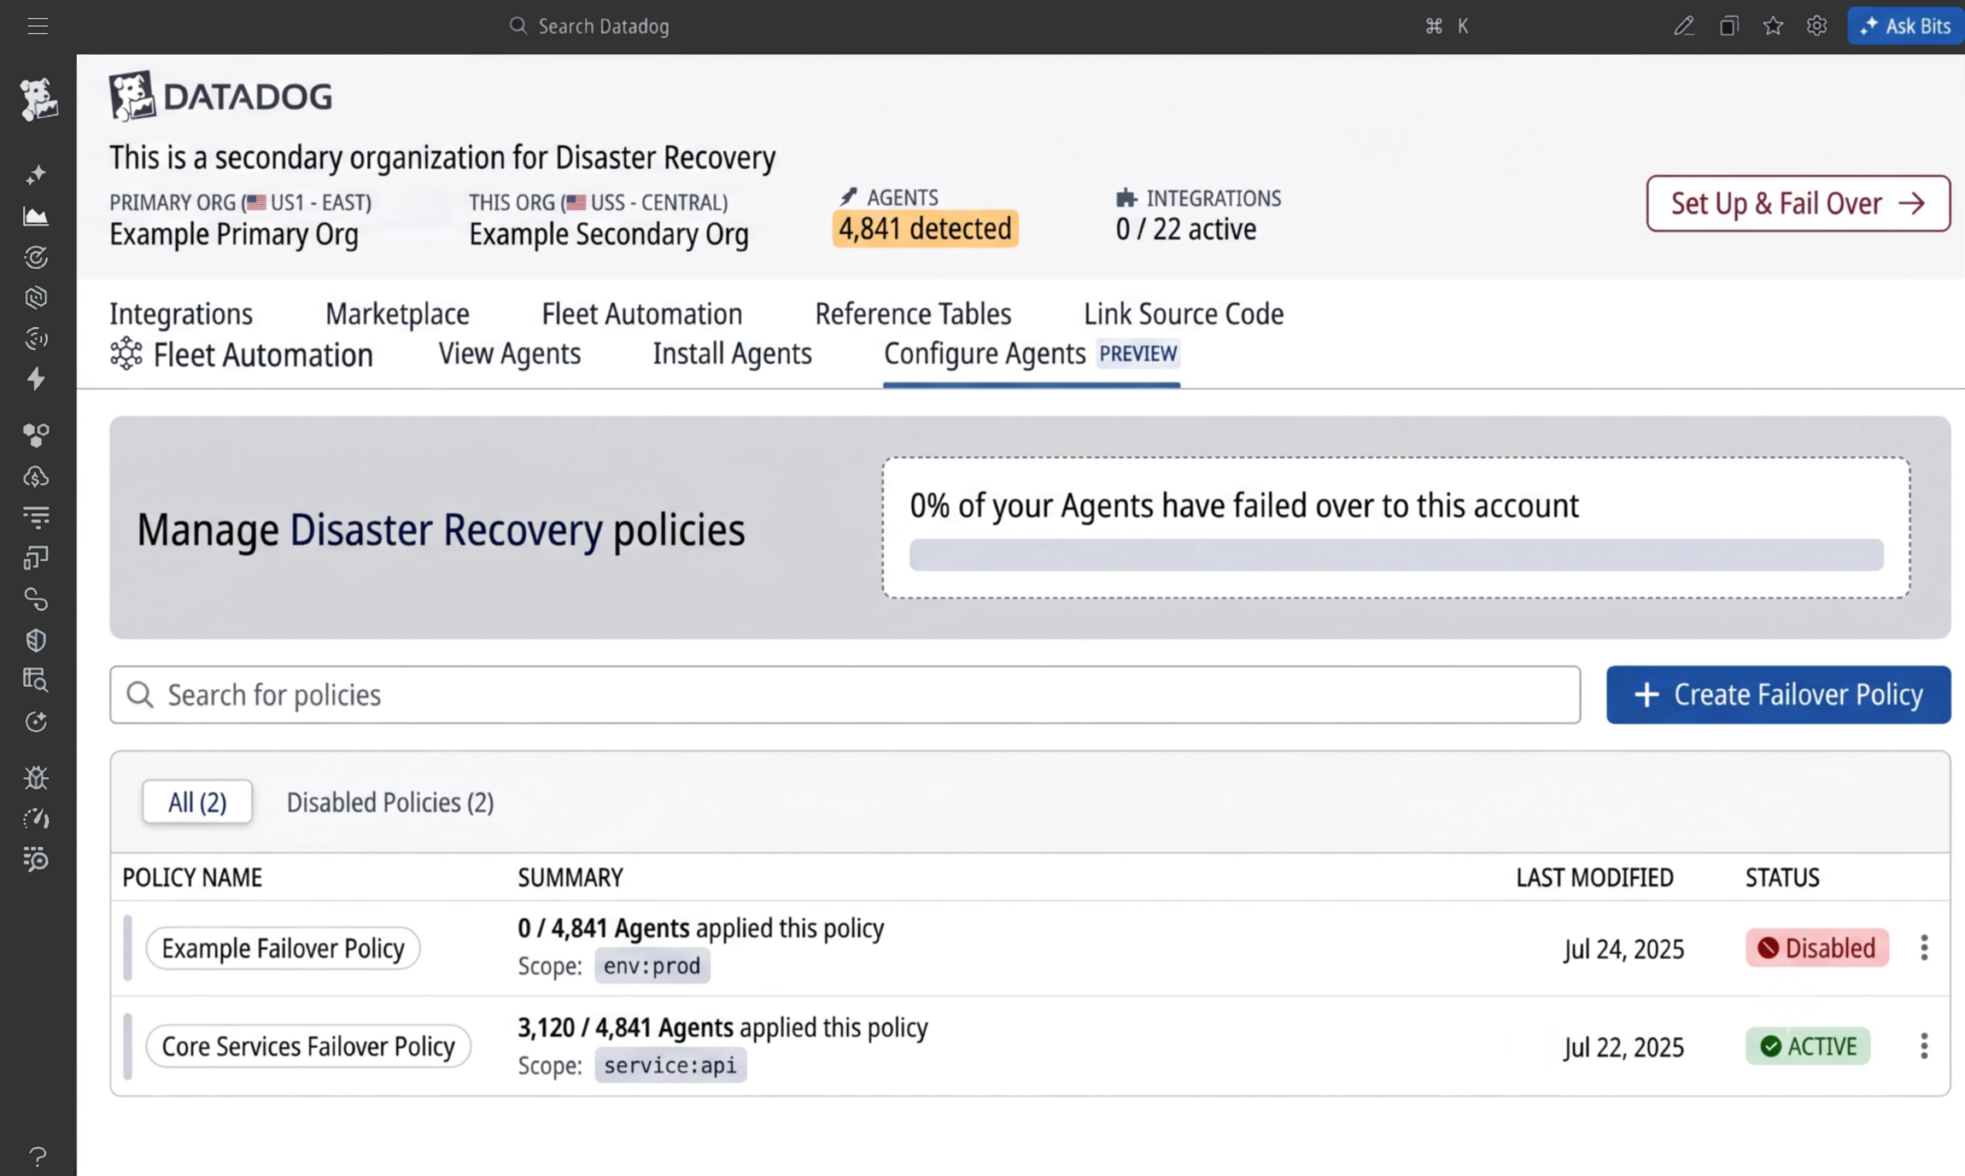Click the 4,841 detected agents badge
This screenshot has width=1965, height=1176.
point(925,229)
